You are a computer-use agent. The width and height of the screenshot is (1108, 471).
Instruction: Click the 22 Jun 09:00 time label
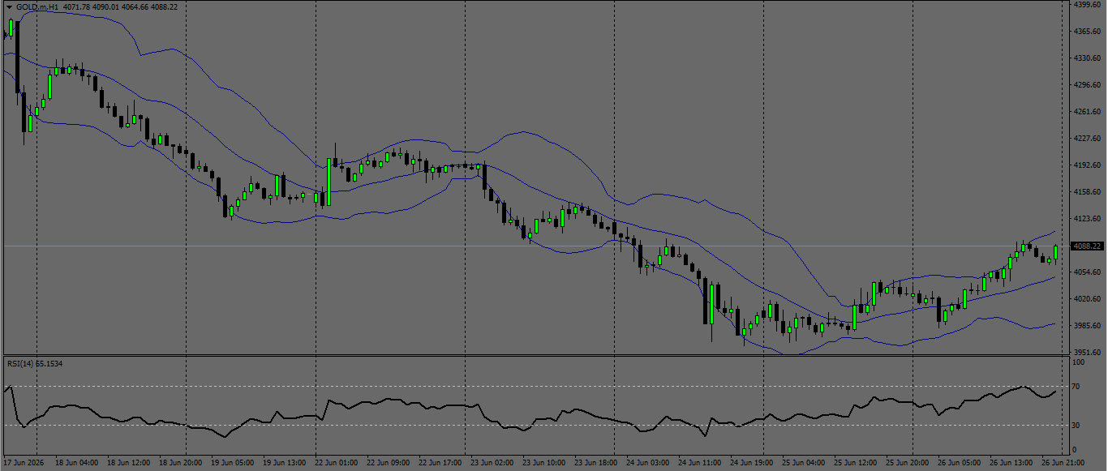pos(389,462)
